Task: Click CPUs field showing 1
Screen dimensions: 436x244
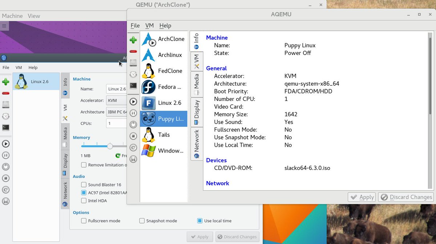Action: coord(116,123)
